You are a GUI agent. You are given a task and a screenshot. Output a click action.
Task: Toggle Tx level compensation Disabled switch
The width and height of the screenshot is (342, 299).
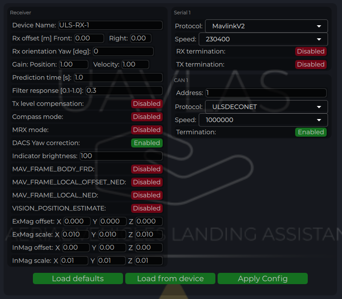tap(147, 104)
